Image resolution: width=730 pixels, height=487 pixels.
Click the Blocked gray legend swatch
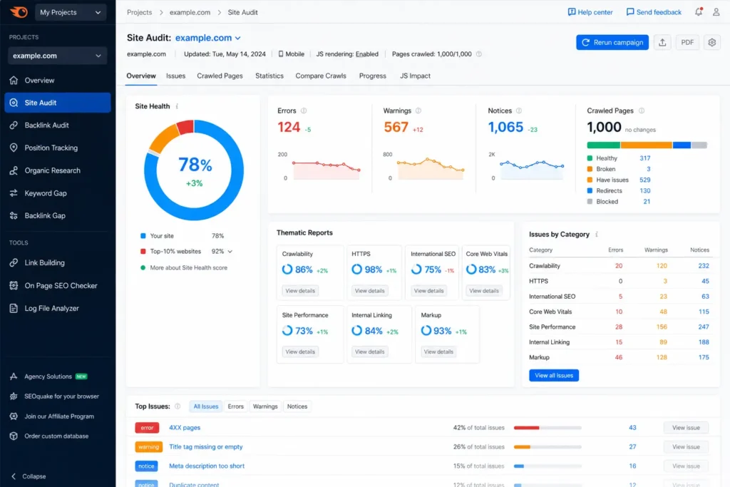[x=590, y=202]
